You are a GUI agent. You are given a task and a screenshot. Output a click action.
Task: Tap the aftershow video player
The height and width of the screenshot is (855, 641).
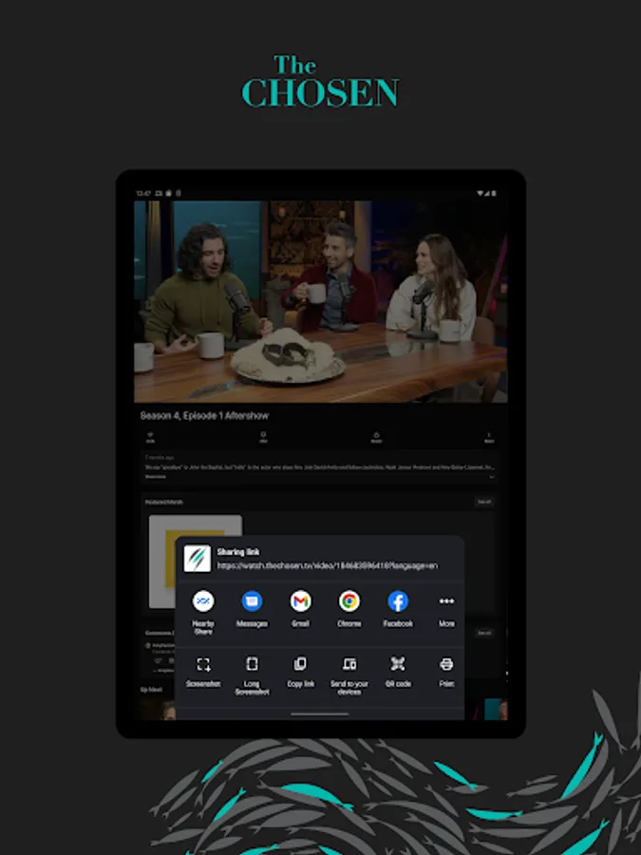click(x=321, y=301)
